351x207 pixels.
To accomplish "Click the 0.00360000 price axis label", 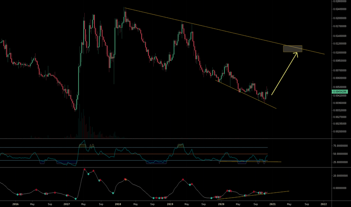I will click(340, 103).
